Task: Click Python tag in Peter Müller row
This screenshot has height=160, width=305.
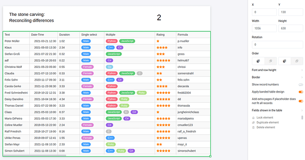Action: [112, 41]
